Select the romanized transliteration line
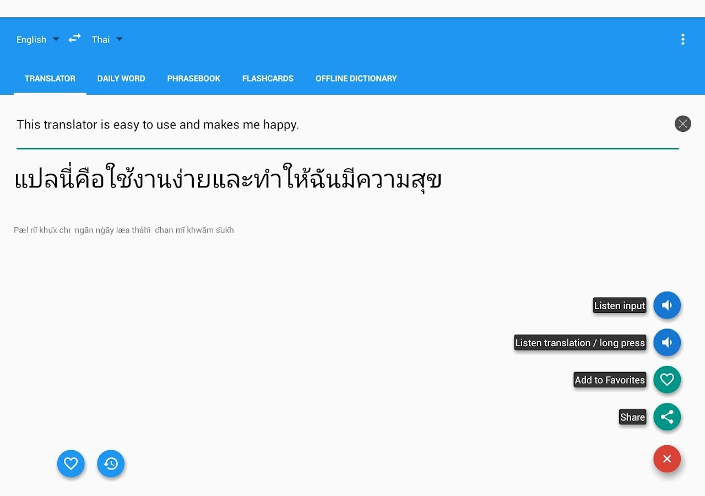This screenshot has height=496, width=705. [124, 230]
